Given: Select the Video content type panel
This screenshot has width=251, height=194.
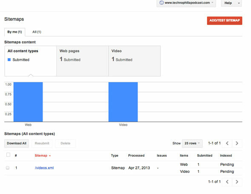Looking at the screenshot, I should click(134, 61).
